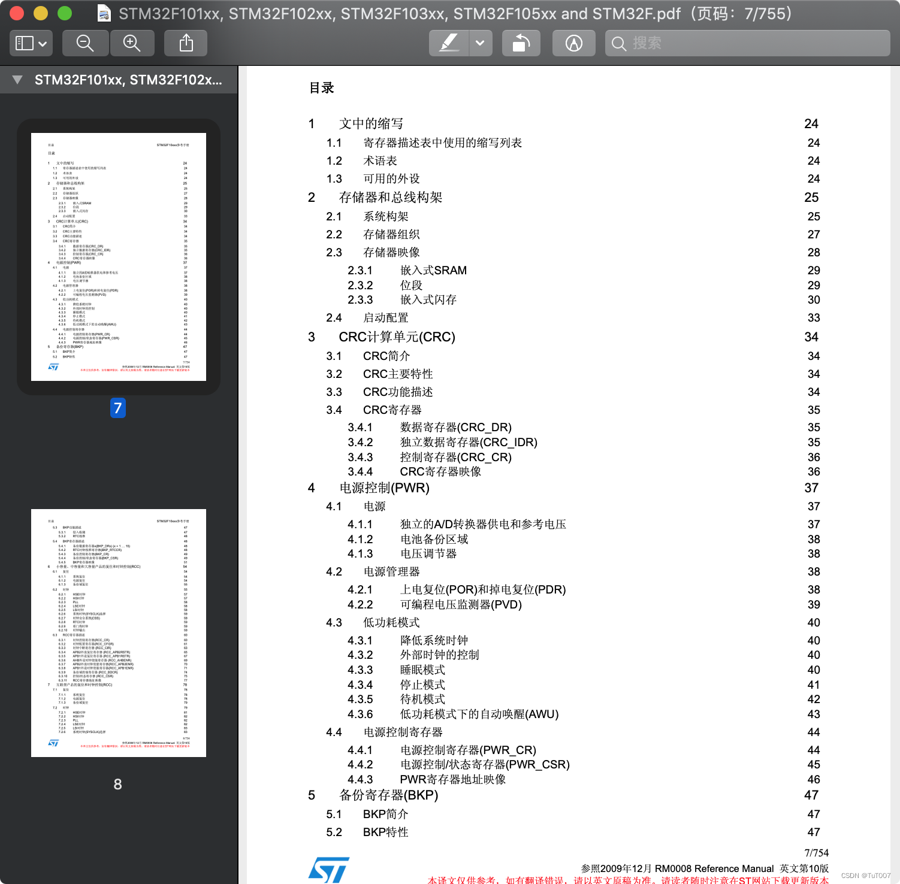900x884 pixels.
Task: Open the '启动配置' section entry
Action: click(x=387, y=317)
